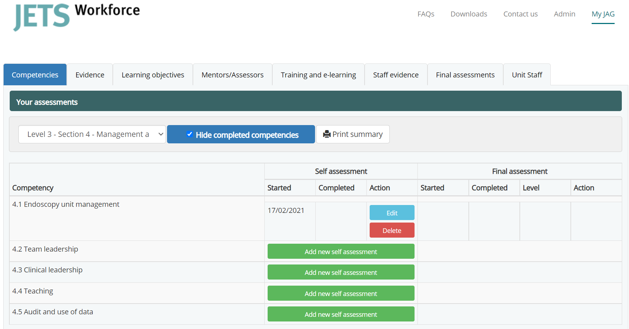Open the Unit Staff tab
This screenshot has height=329, width=629.
click(x=527, y=75)
